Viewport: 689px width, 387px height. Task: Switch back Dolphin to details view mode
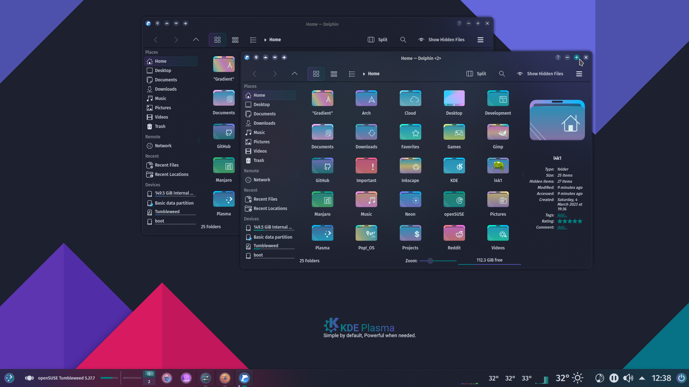coord(253,40)
